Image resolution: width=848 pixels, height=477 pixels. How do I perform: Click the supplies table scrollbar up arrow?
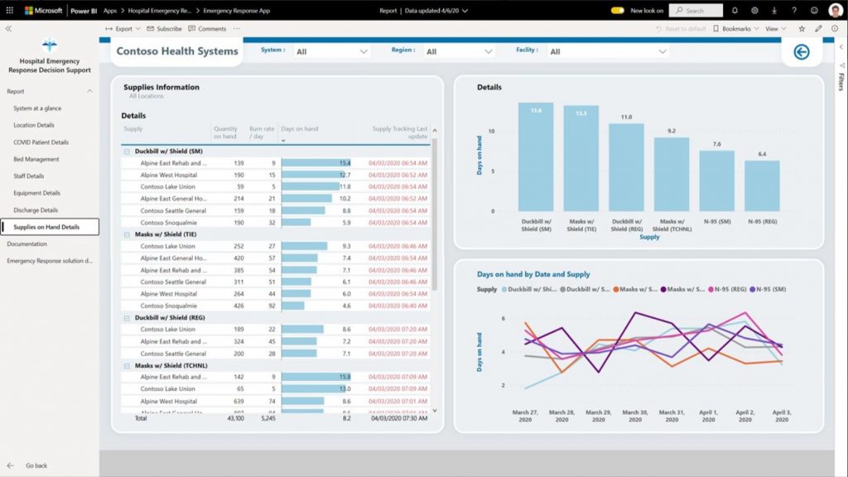(434, 130)
